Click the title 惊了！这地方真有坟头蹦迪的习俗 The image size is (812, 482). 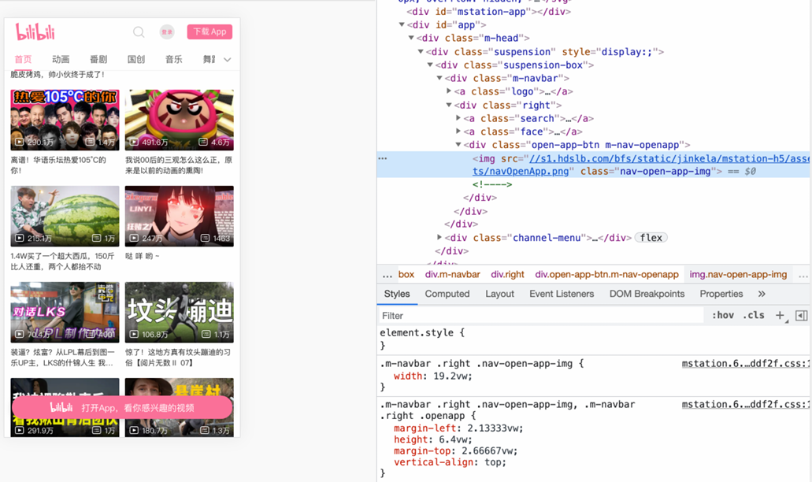(x=178, y=358)
